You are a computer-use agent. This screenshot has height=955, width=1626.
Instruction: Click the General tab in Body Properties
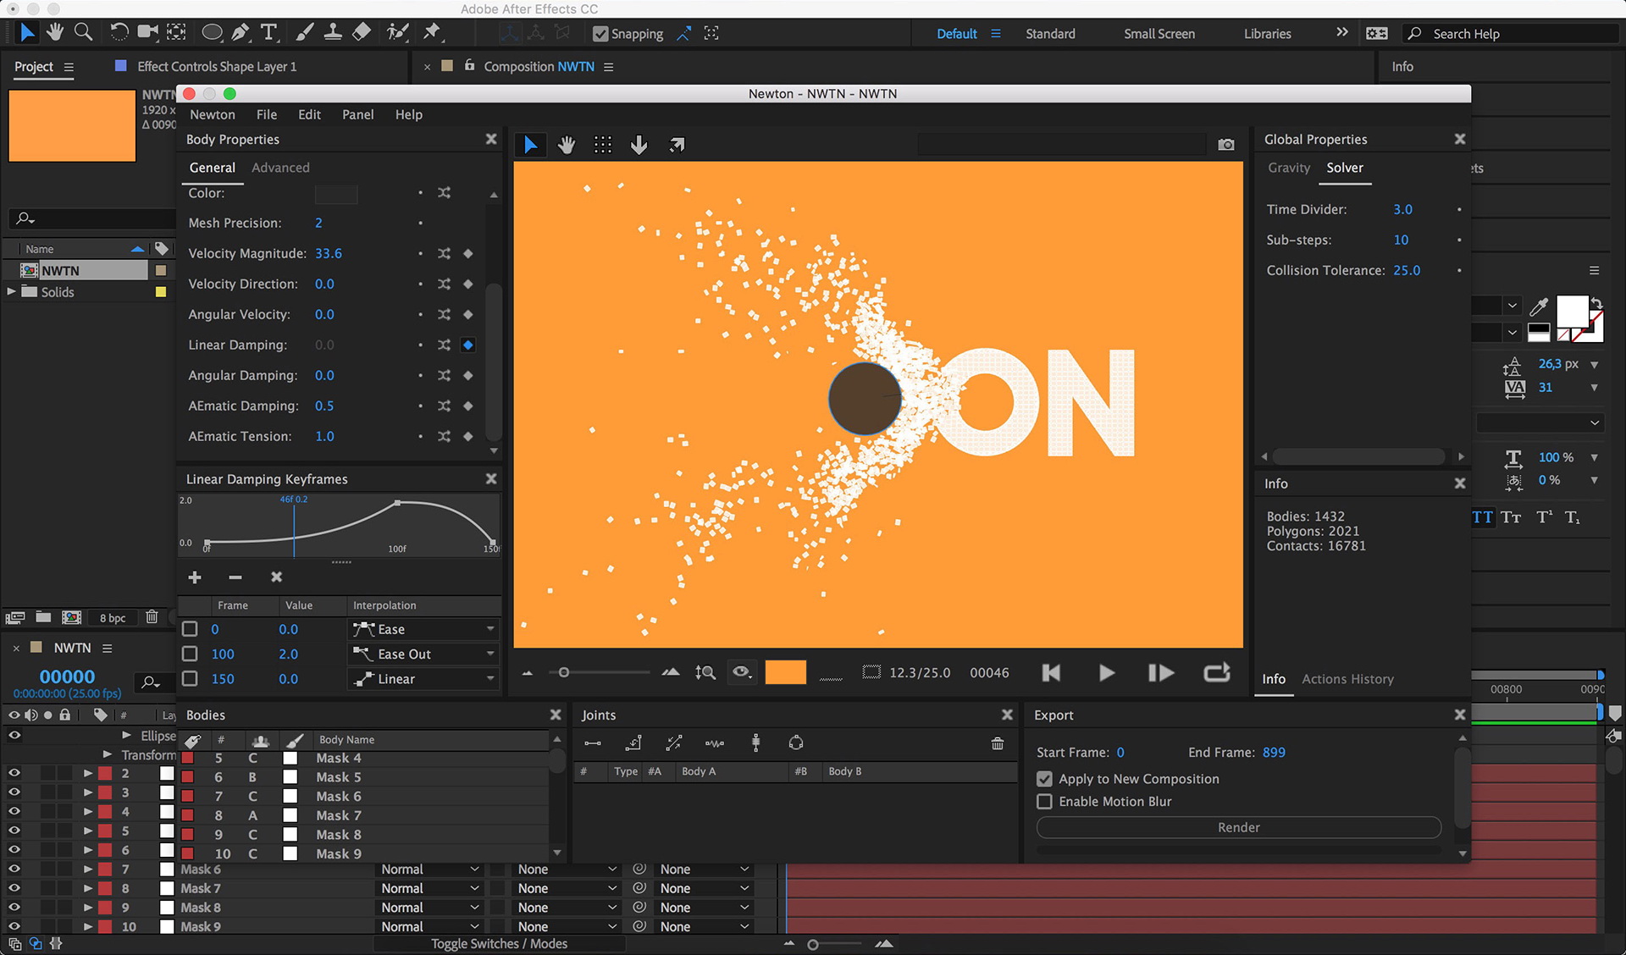pyautogui.click(x=213, y=167)
